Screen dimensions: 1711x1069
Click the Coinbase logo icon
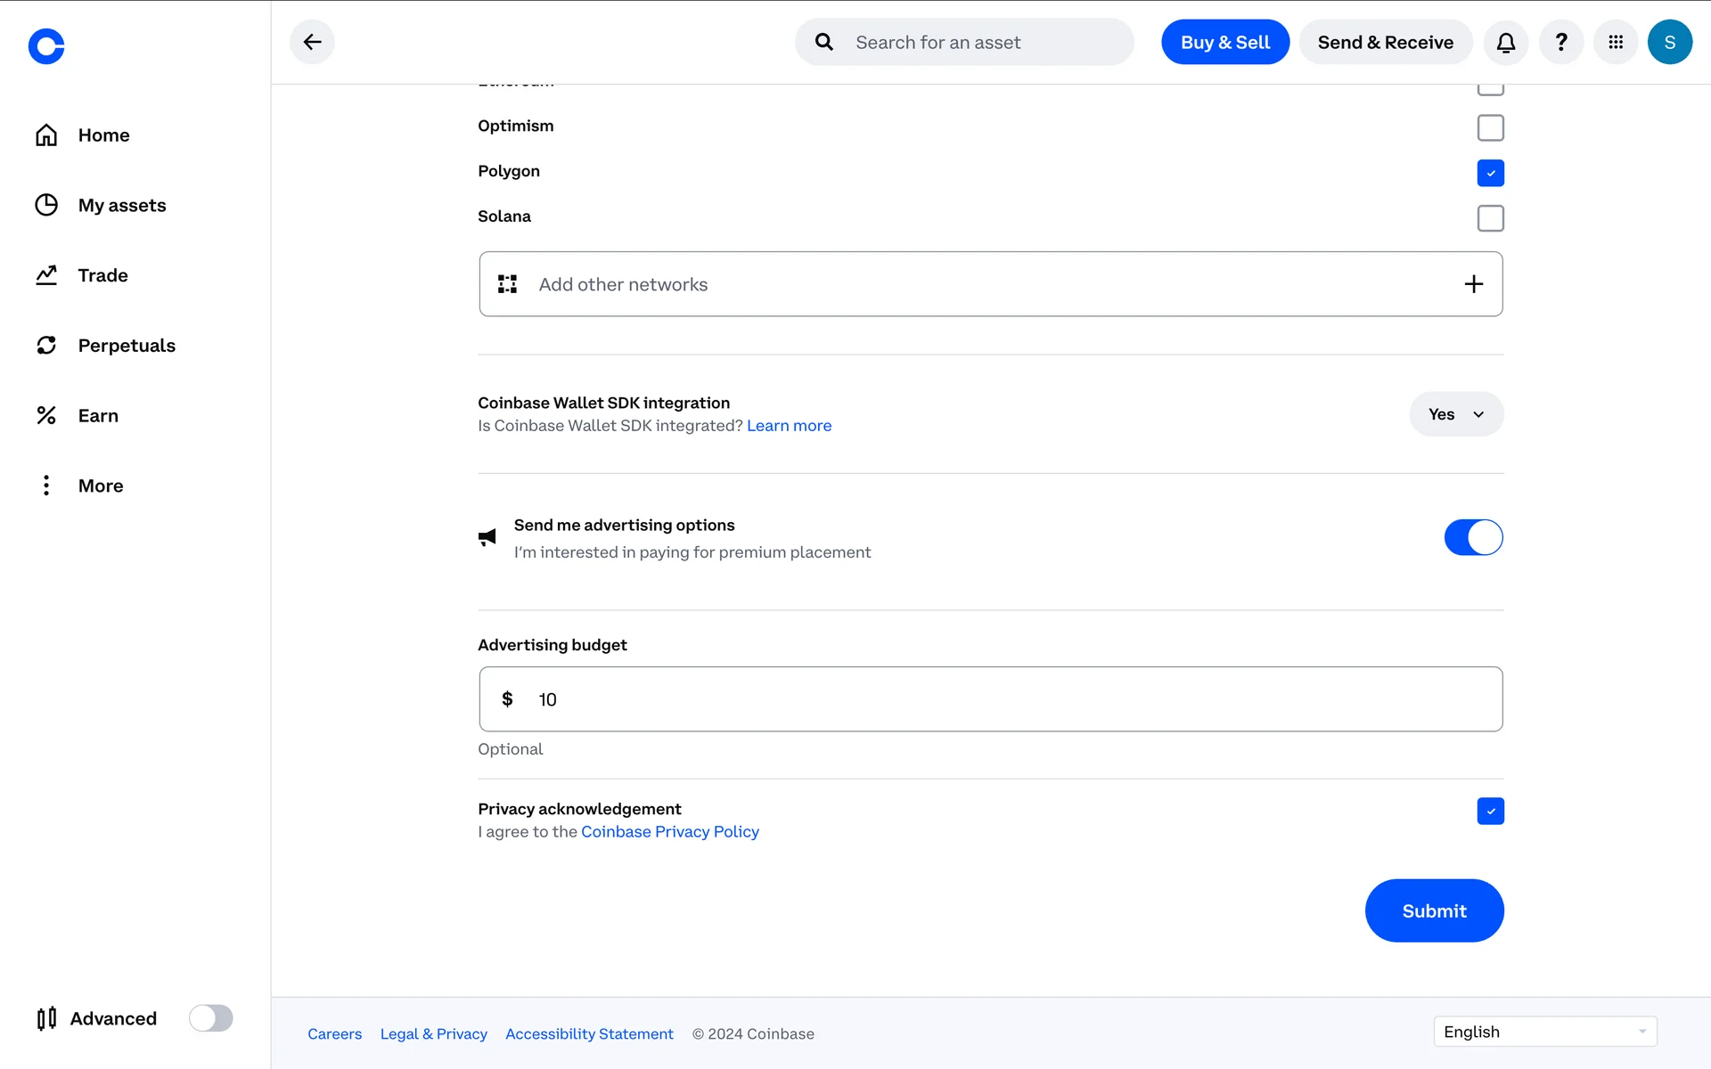(46, 46)
